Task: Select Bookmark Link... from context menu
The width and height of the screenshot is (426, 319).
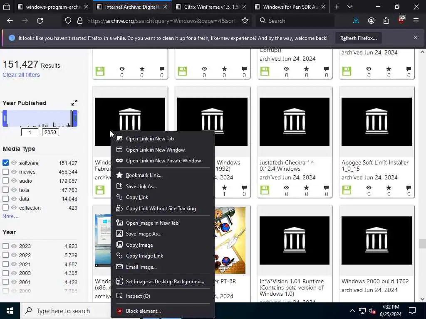Action: coord(163,175)
